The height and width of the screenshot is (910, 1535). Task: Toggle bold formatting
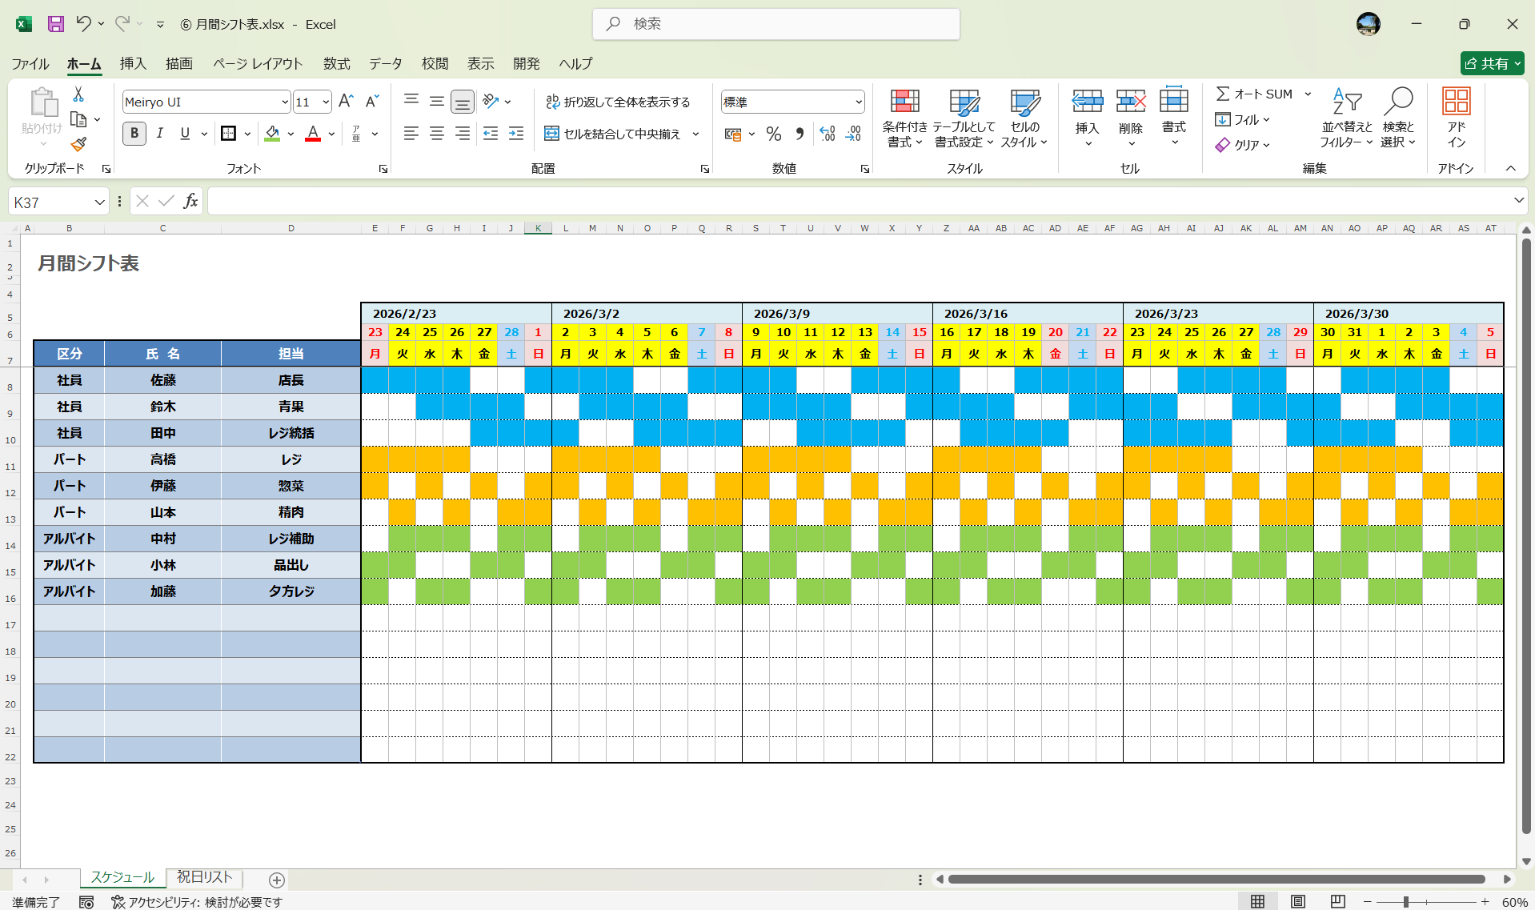point(134,134)
